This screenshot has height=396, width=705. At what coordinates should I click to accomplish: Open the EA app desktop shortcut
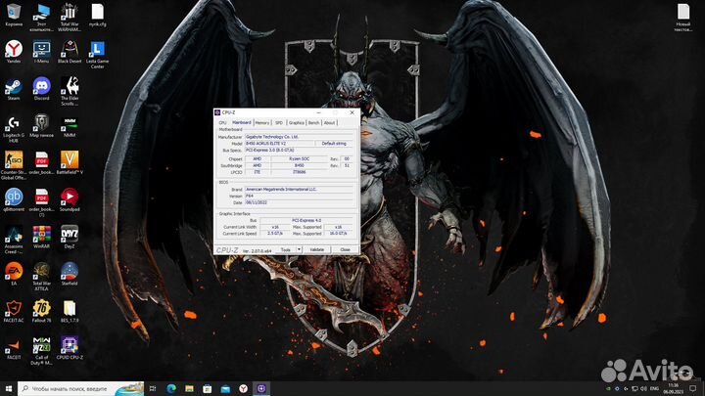pos(14,274)
